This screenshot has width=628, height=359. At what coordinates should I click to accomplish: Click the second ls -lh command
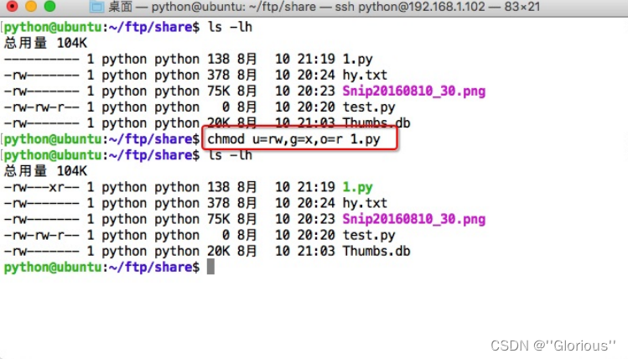(x=230, y=155)
